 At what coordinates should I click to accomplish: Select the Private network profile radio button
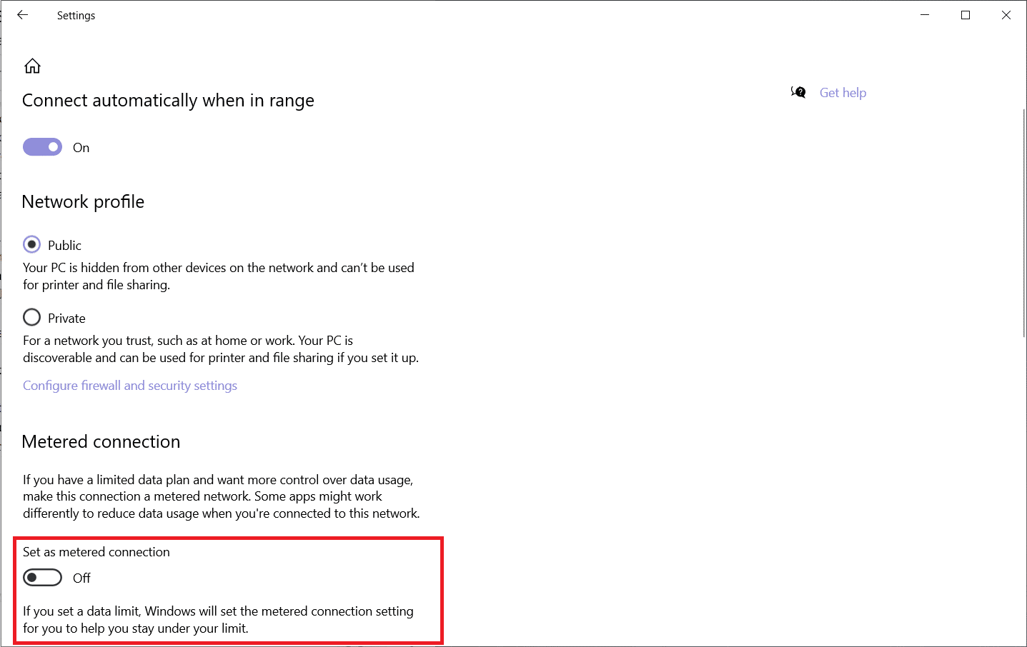[x=31, y=317]
